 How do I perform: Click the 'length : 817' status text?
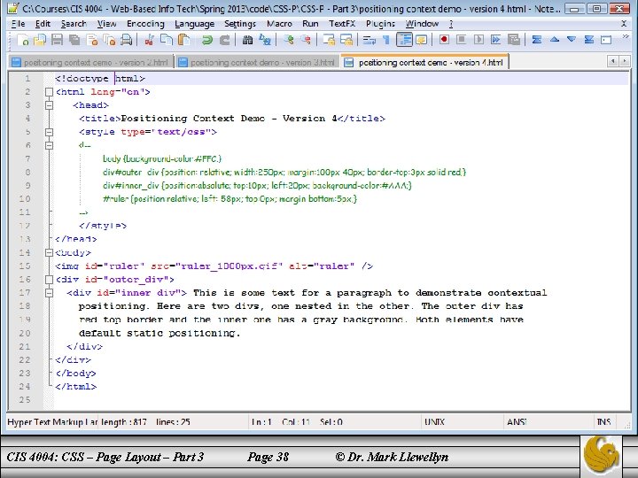tap(124, 422)
